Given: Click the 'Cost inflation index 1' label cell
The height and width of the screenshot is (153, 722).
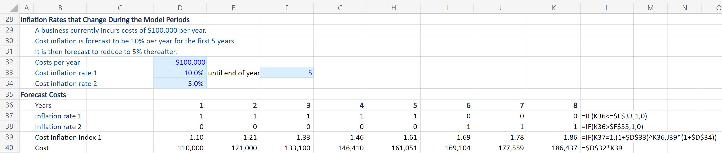Looking at the screenshot, I should (x=68, y=137).
